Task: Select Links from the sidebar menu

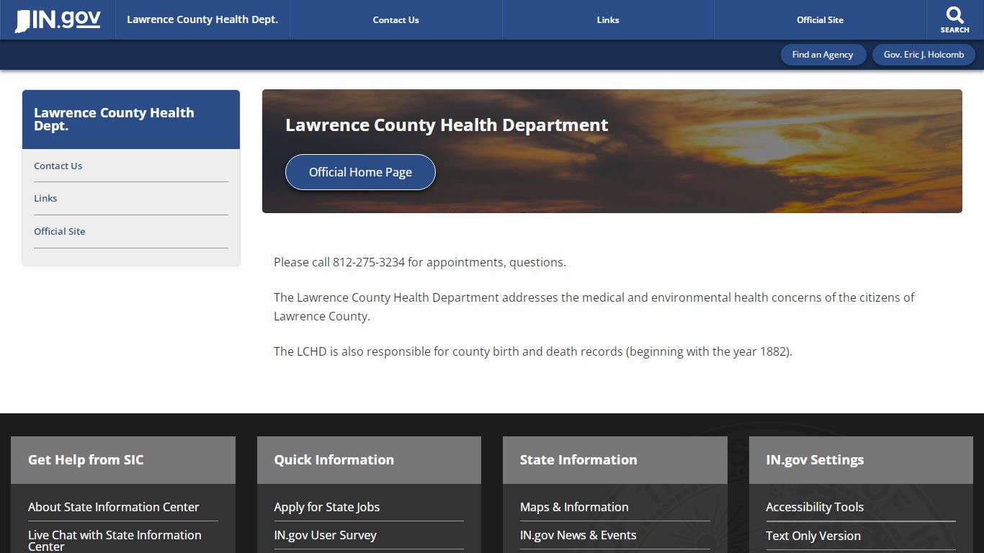Action: pyautogui.click(x=45, y=198)
